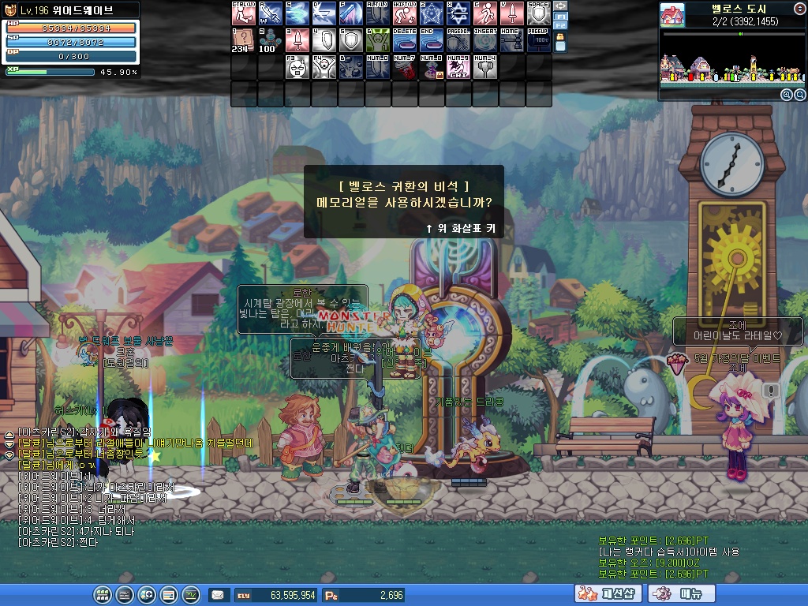Click the first round icon in bottom bar
The image size is (808, 606).
[102, 594]
